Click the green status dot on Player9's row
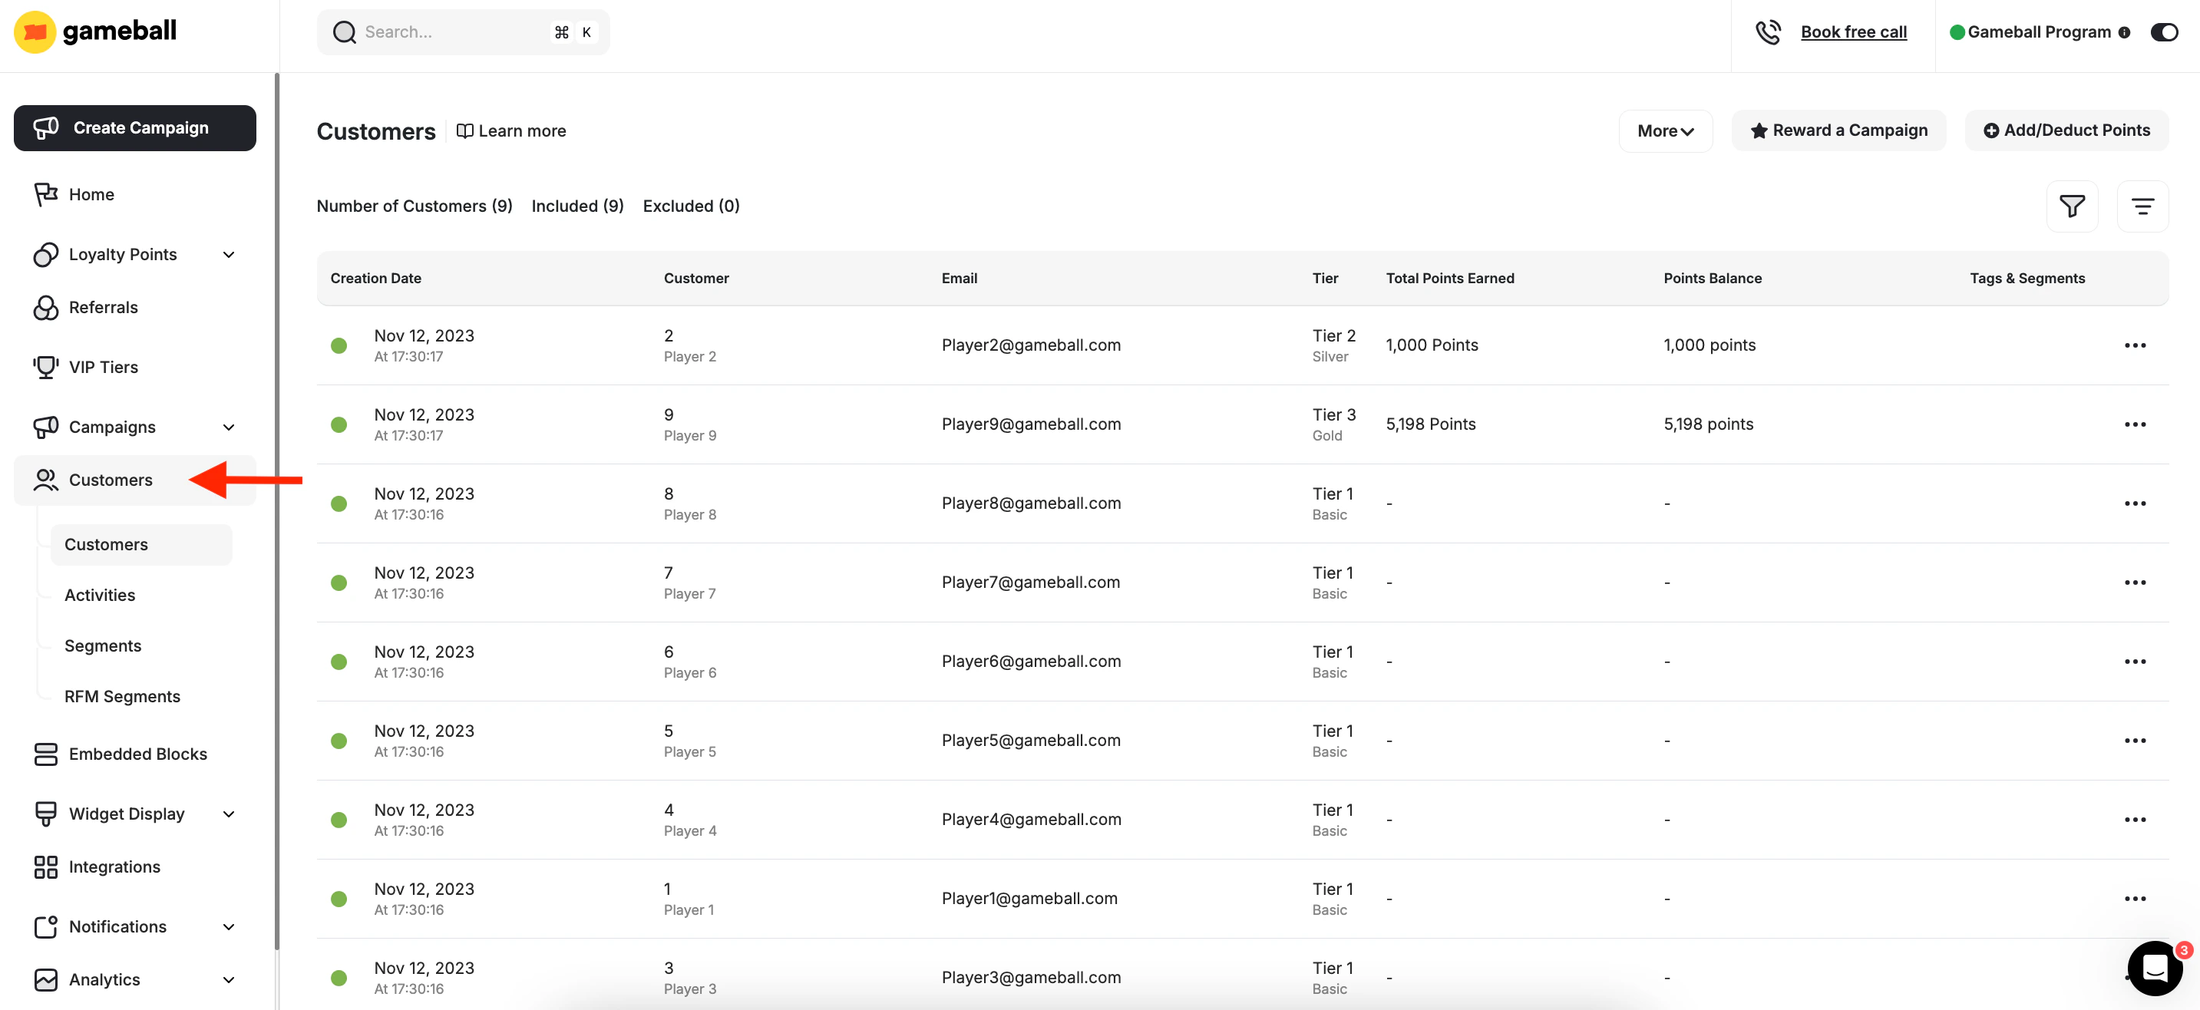Image resolution: width=2200 pixels, height=1010 pixels. pyautogui.click(x=339, y=424)
